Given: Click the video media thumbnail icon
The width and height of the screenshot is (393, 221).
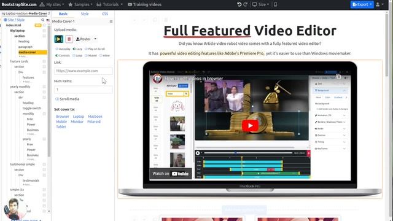Looking at the screenshot, I should pos(59,39).
